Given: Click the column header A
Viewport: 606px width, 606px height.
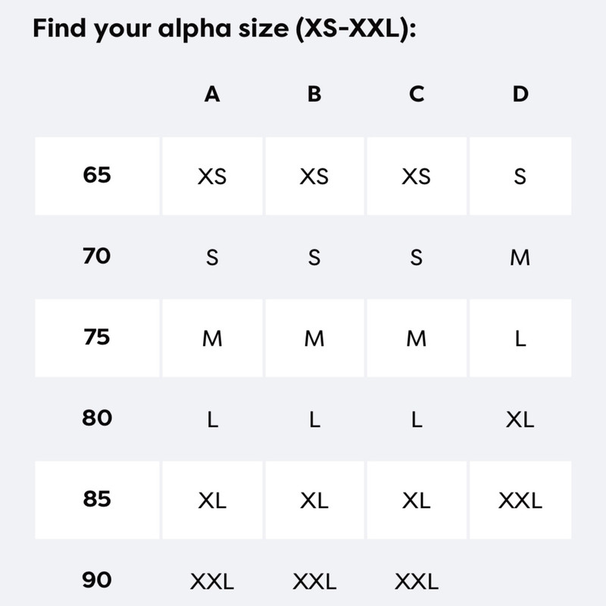Looking at the screenshot, I should click(x=212, y=94).
